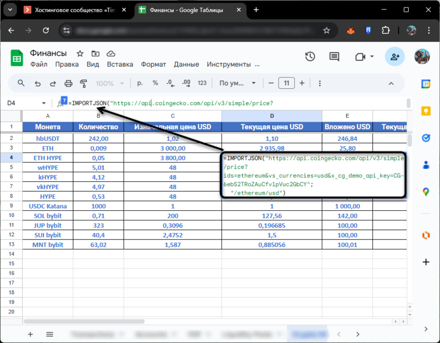This screenshot has width=440, height=343.
Task: Collapse the toolbar with chevron arrow
Action: pyautogui.click(x=391, y=83)
